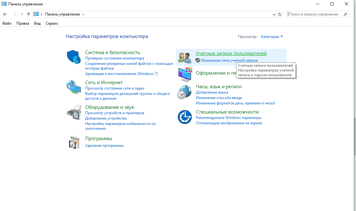
Task: Expand chevron before Панель управления breadcrumb
Action: pos(41,14)
